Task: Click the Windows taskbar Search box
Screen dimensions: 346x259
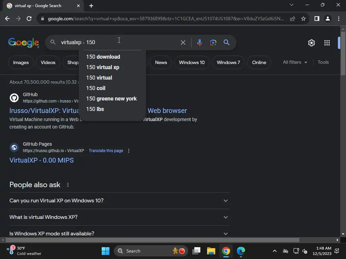Action: [x=151, y=251]
